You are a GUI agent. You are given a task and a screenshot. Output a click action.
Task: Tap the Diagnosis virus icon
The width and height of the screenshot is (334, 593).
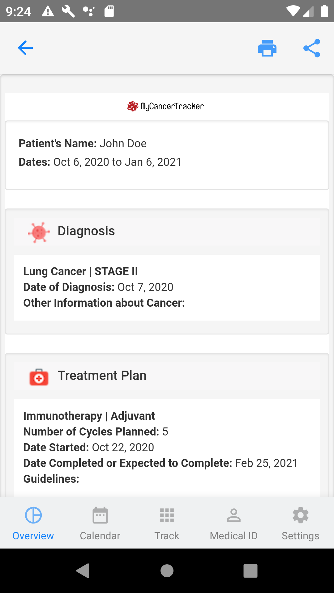[x=39, y=232]
